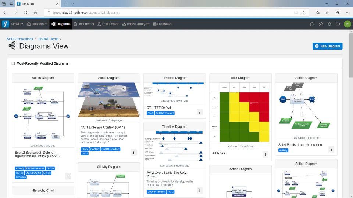Show tabs set aside icon
Viewport: 353px width, 198px height.
[x=4, y=4]
